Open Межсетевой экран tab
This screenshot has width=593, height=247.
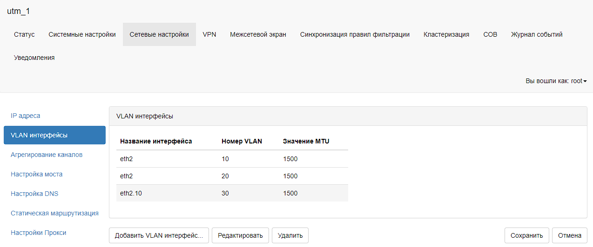point(258,34)
